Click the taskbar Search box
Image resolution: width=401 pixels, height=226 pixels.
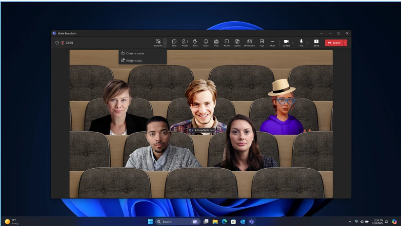177,221
